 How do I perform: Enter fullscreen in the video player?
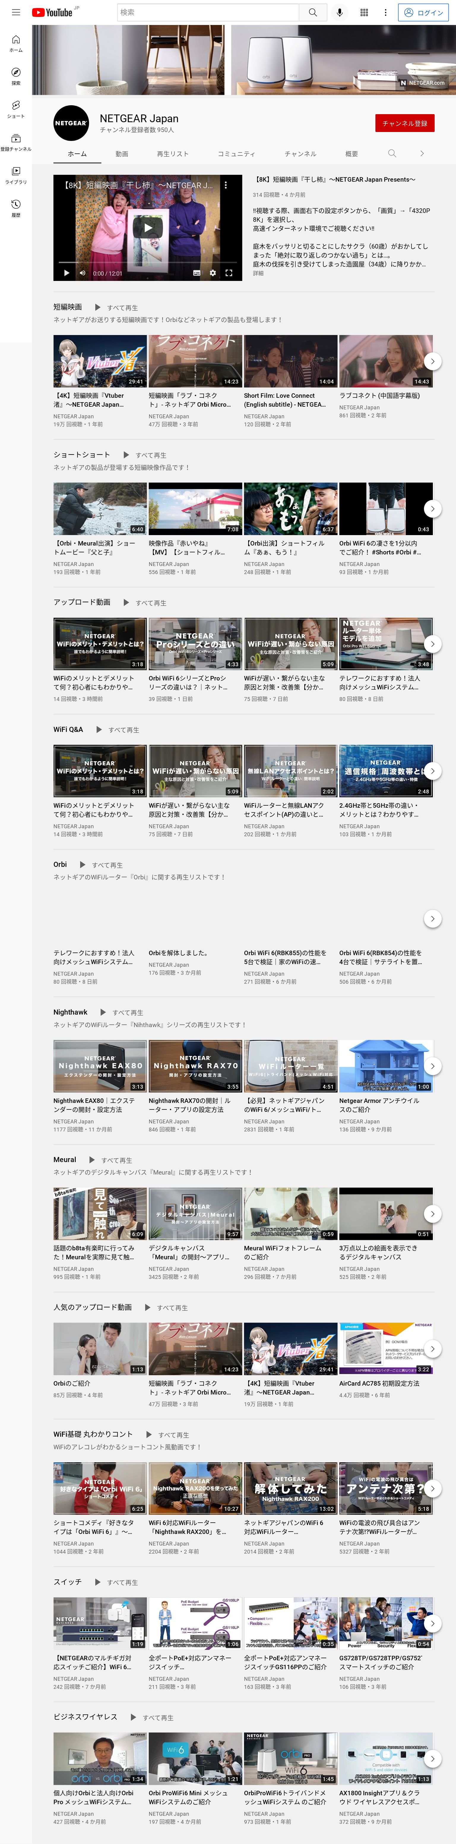(x=229, y=273)
